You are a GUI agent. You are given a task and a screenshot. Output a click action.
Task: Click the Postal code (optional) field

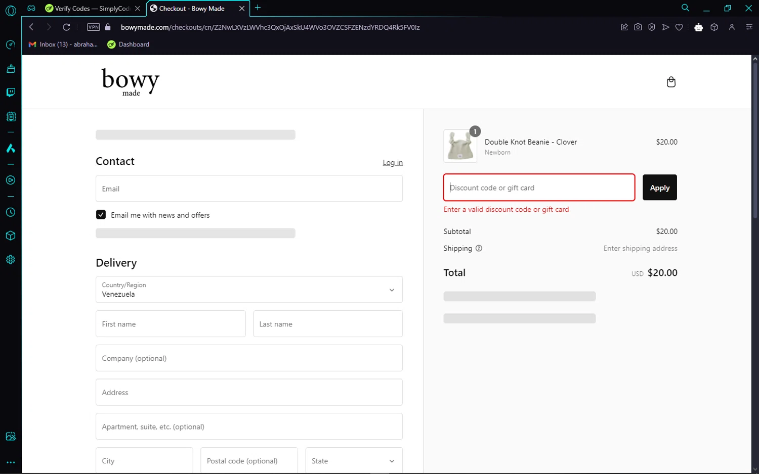click(249, 461)
